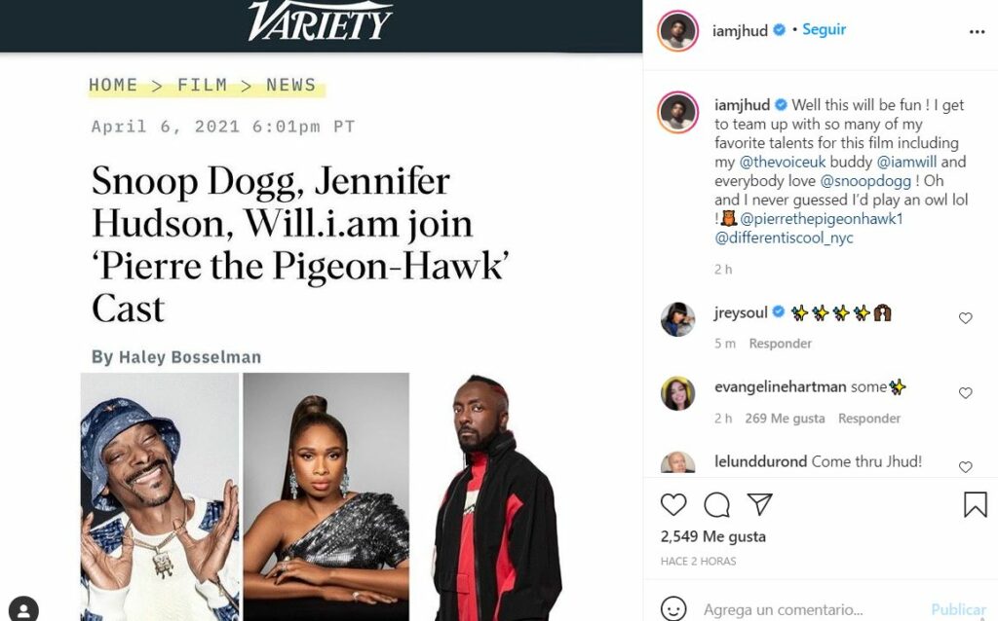Click the tagged user icon on the photo
This screenshot has width=998, height=621.
23,609
